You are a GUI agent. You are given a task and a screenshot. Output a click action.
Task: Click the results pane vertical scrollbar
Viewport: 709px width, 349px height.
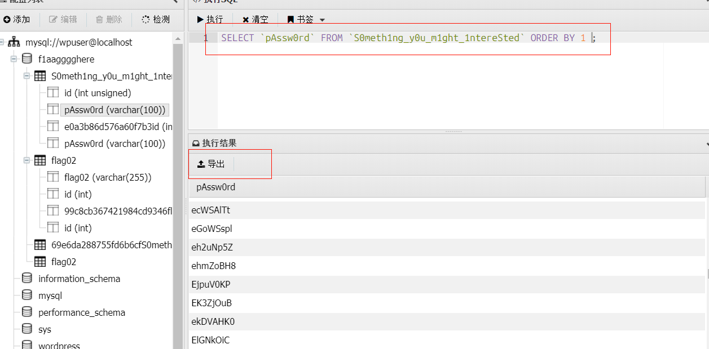707,274
